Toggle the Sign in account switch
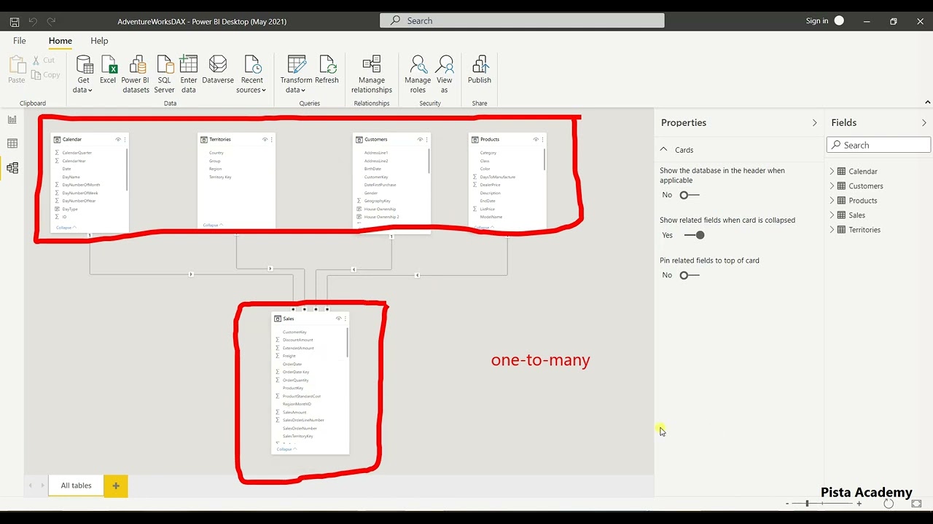 [x=839, y=21]
